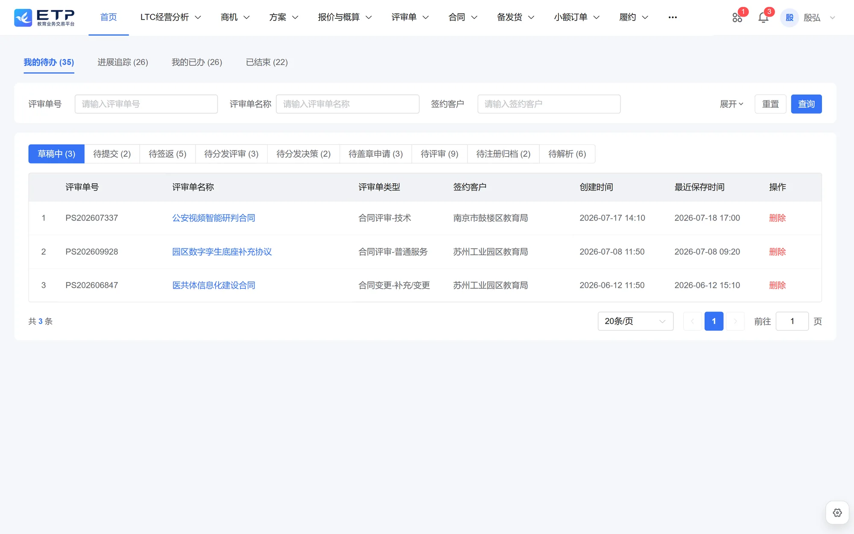Open the 备发货 menu

pyautogui.click(x=515, y=18)
